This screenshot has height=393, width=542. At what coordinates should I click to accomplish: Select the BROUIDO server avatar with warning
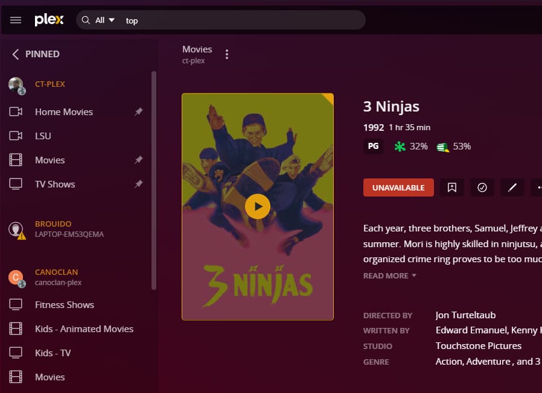[17, 230]
